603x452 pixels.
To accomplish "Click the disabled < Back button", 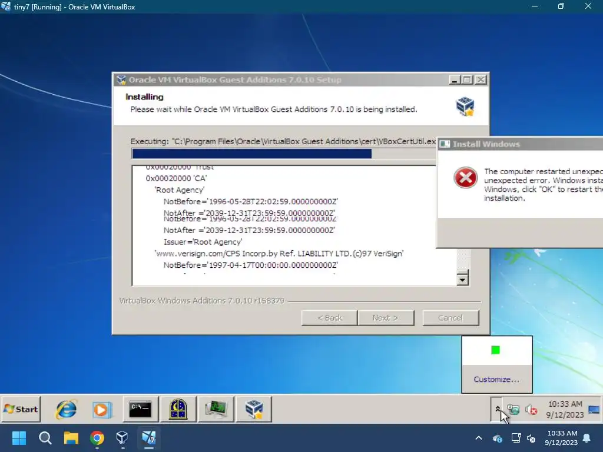I will point(330,318).
